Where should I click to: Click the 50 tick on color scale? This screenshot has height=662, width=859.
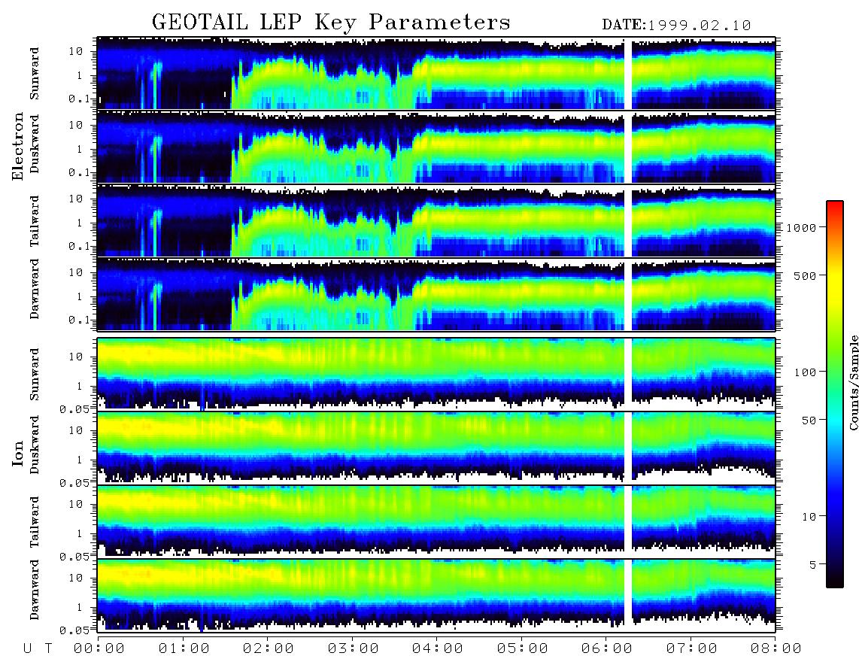(809, 421)
